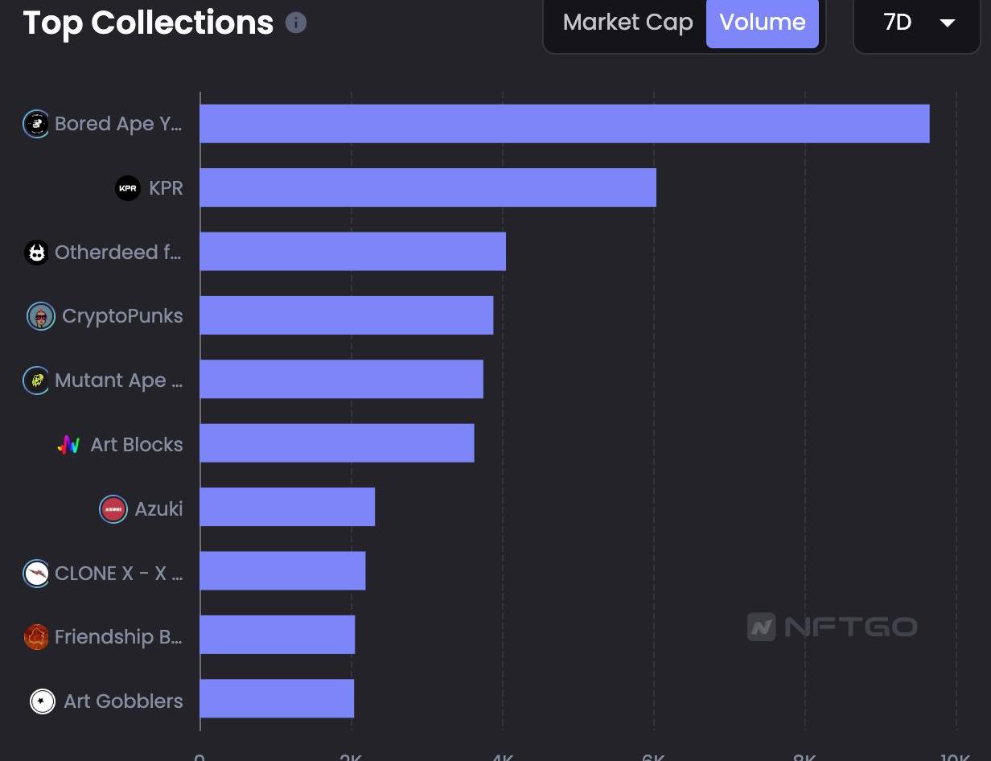Open the CryptoPunks collection name link
The height and width of the screenshot is (761, 991).
pos(122,316)
